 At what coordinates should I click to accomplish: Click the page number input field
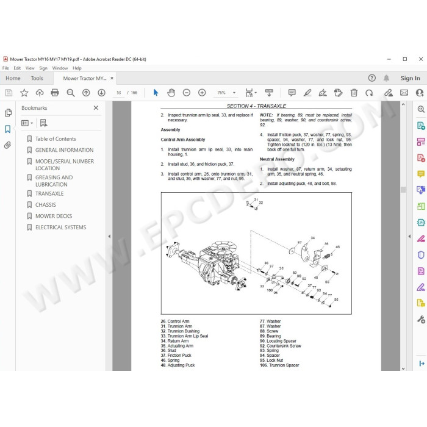(119, 93)
